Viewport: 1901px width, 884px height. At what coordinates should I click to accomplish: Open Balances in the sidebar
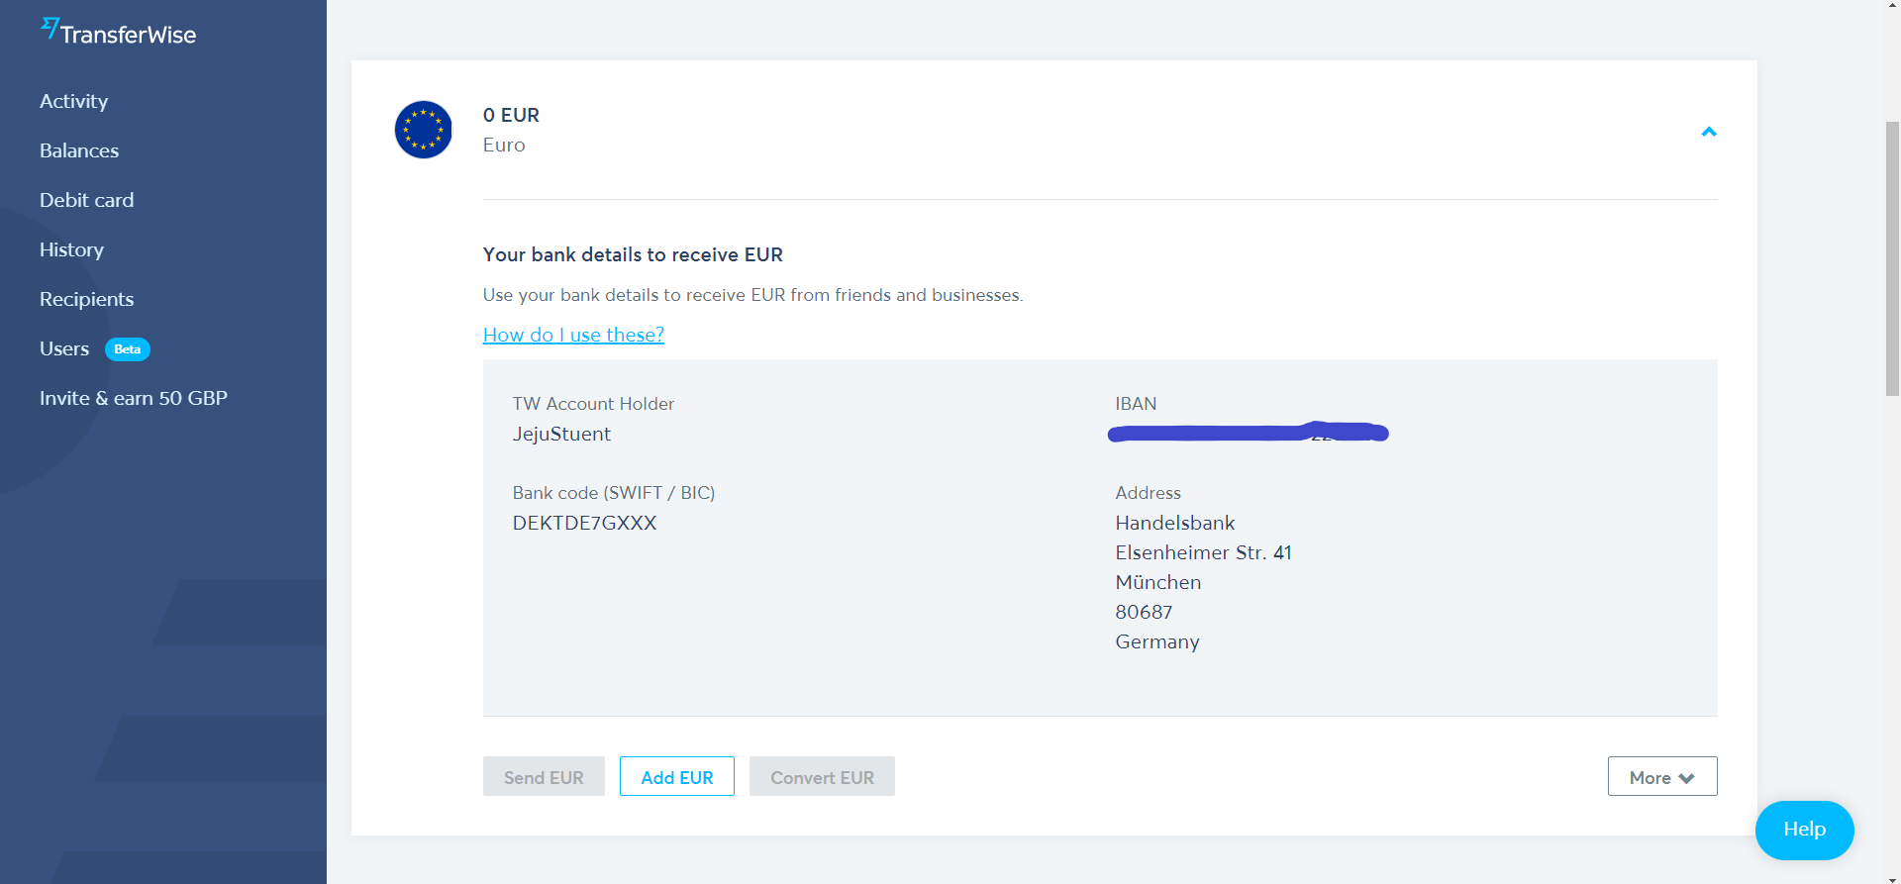coord(79,150)
